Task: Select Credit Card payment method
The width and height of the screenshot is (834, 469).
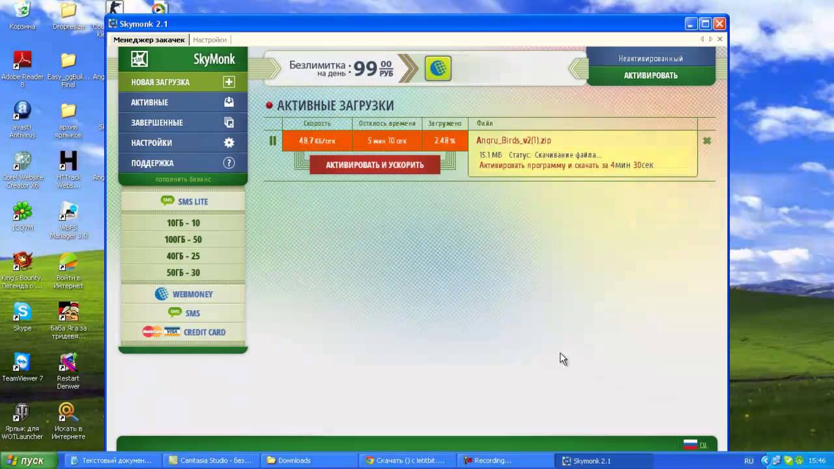Action: click(x=183, y=332)
